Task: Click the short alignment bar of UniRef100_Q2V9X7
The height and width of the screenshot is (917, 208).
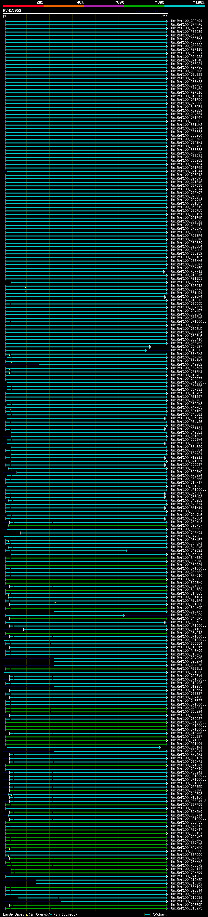Action: (x=110, y=612)
